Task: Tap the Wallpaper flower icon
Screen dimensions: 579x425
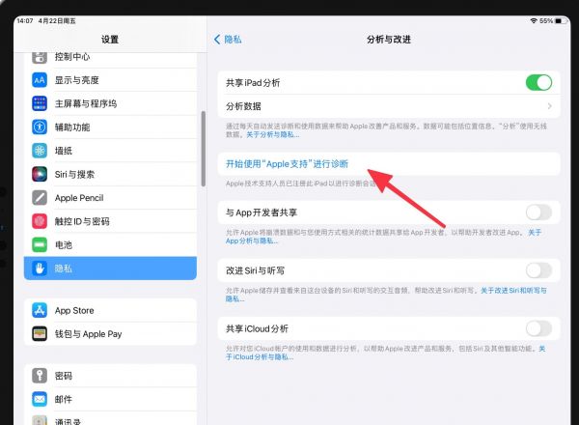Action: coord(40,151)
